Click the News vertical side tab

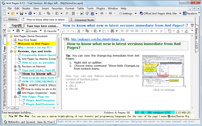pyautogui.click(x=197, y=38)
